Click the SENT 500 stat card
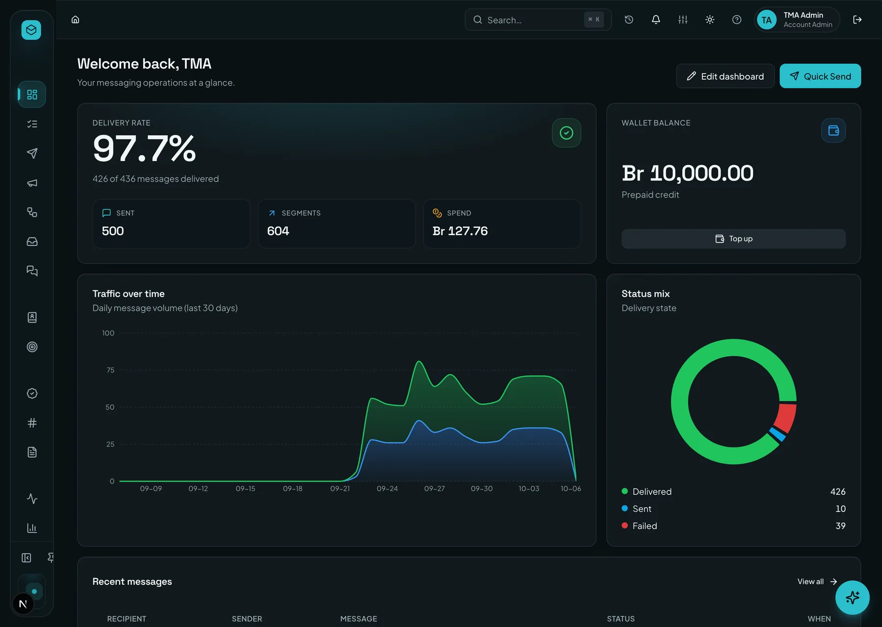882x627 pixels. coord(171,223)
